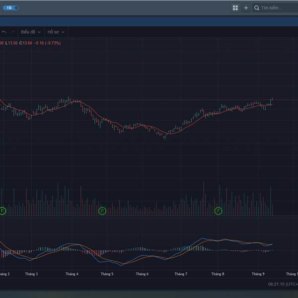Click the 'Tháng 4' axis label
The image size is (298, 298).
coord(72,274)
